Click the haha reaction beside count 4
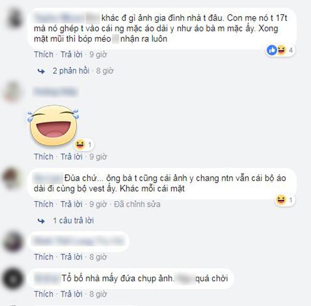The height and width of the screenshot is (306, 311). [x=281, y=50]
